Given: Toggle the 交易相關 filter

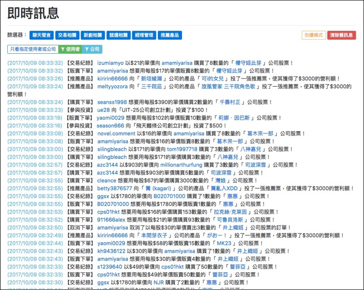Looking at the screenshot, I should 67,35.
